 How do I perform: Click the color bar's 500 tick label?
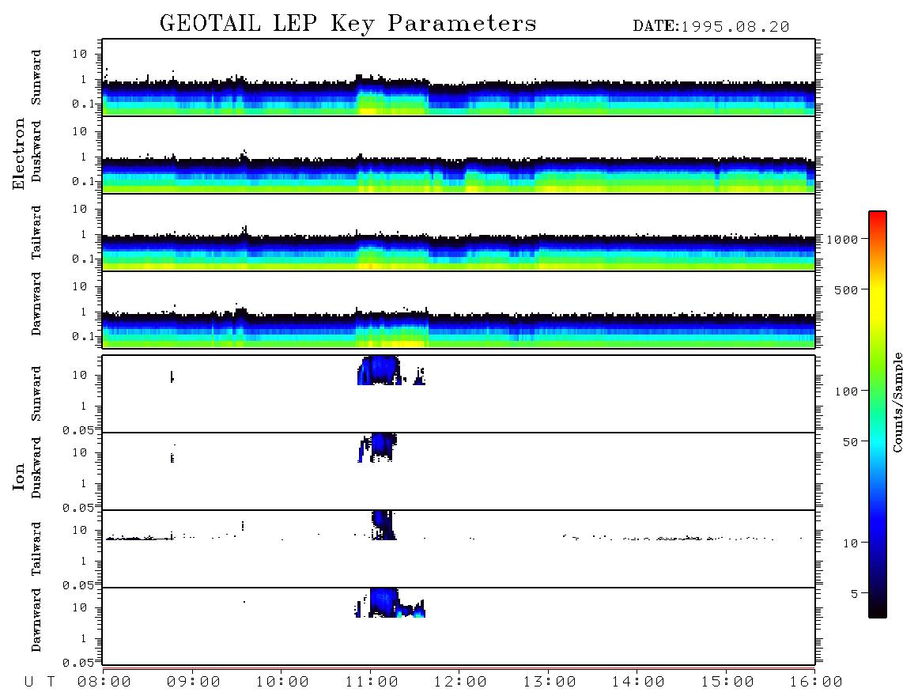(x=847, y=289)
